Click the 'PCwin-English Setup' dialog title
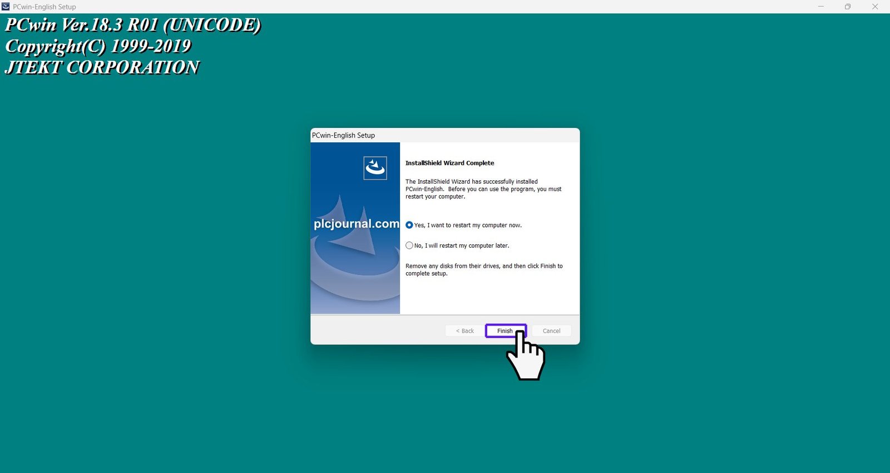The height and width of the screenshot is (473, 890). click(343, 135)
